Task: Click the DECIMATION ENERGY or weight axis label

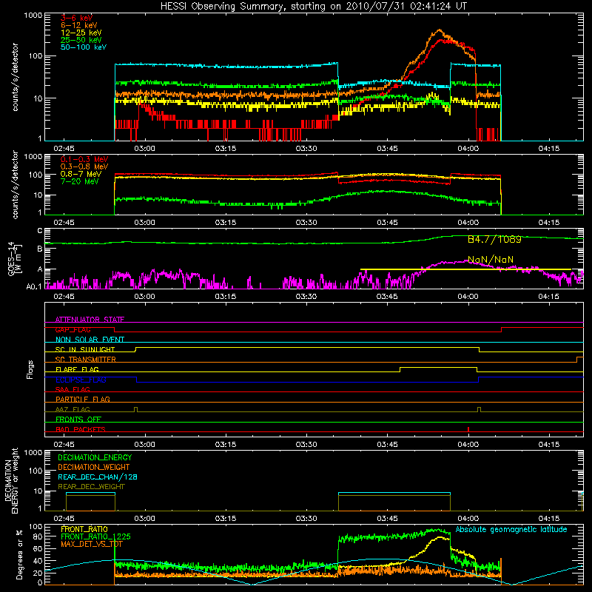Action: 11,480
